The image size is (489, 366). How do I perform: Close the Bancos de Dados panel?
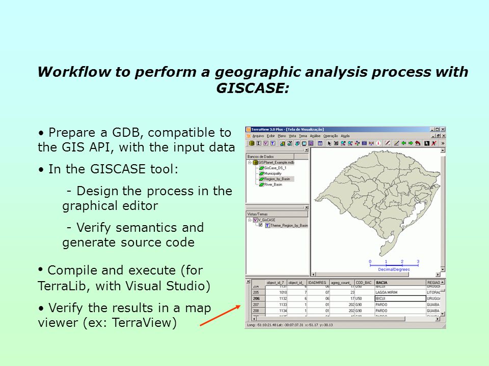[307, 150]
